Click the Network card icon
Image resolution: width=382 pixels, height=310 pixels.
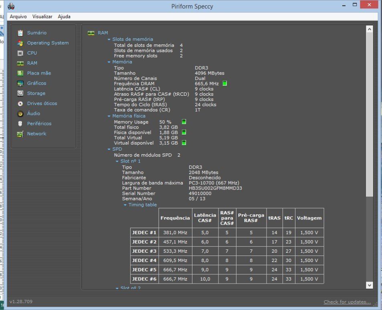20,134
